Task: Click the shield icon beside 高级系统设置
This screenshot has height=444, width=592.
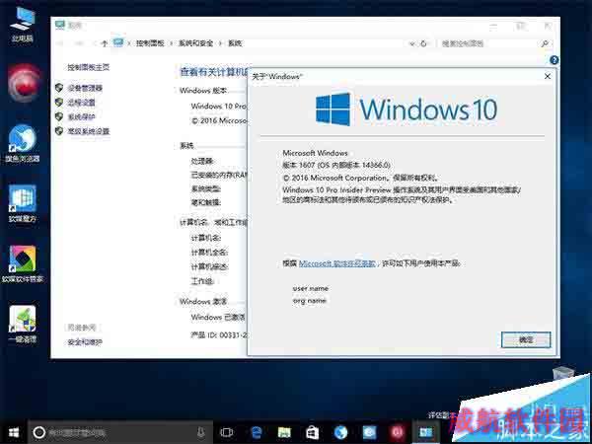Action: 59,131
